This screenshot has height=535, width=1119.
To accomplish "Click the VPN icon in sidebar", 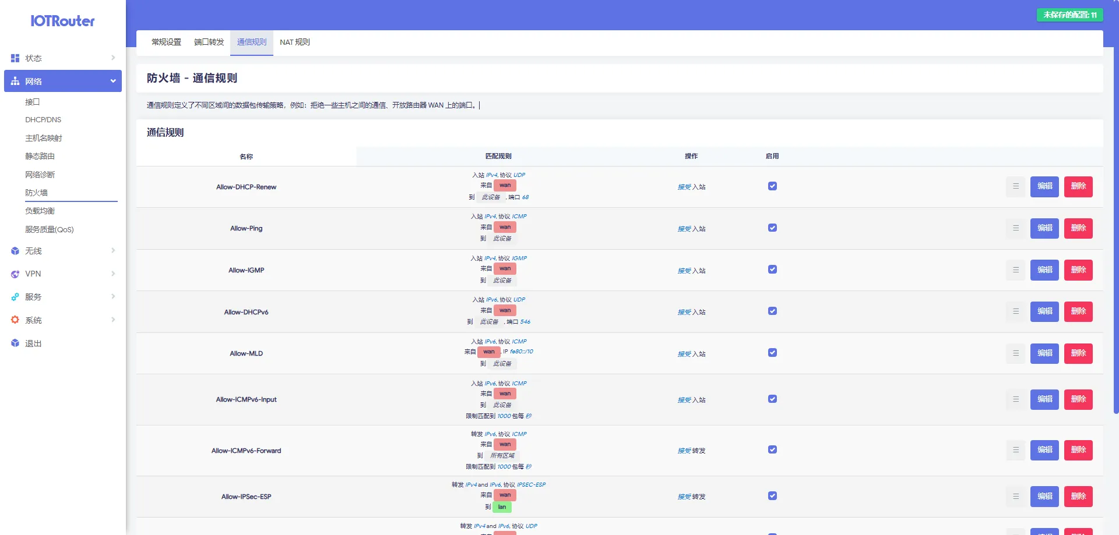I will (x=15, y=274).
